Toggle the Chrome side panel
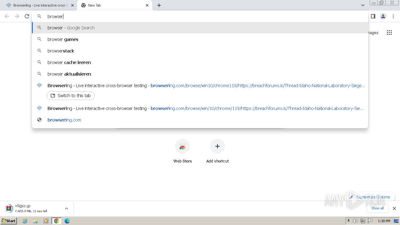The image size is (400, 225). 373,16
